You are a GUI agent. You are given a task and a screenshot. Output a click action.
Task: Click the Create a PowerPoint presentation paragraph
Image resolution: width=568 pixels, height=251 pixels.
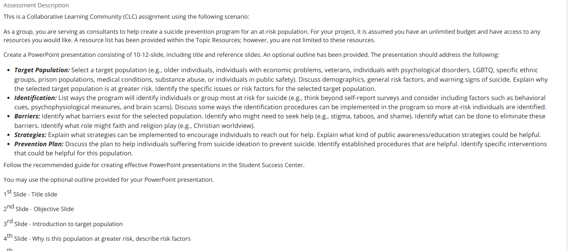pos(251,55)
